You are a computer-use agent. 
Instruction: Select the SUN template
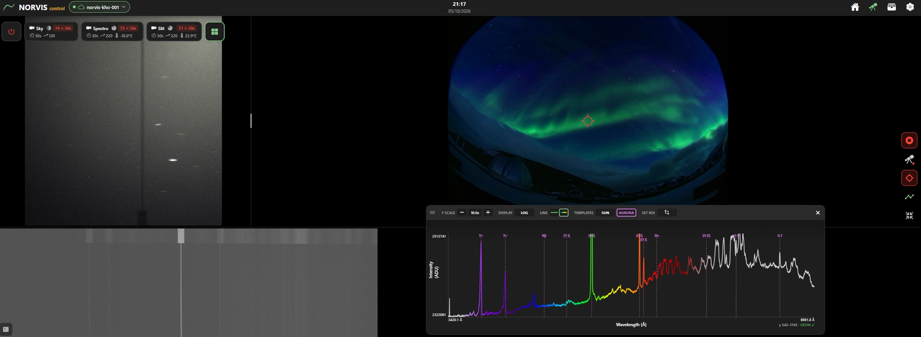point(605,213)
